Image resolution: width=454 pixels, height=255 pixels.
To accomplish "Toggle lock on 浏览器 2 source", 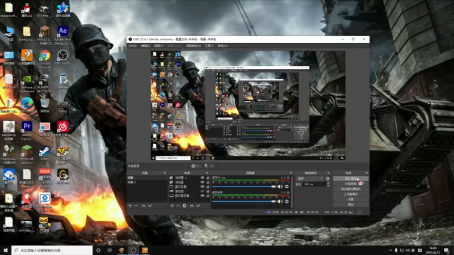I will click(x=208, y=178).
